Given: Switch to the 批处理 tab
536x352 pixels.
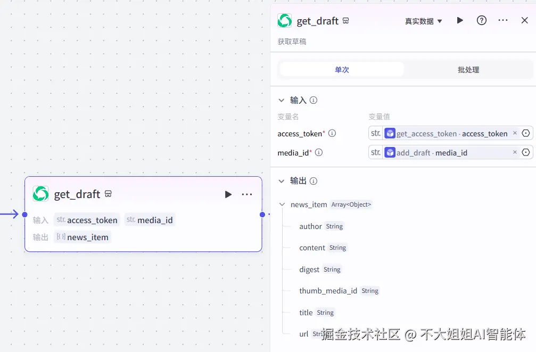Looking at the screenshot, I should click(468, 69).
